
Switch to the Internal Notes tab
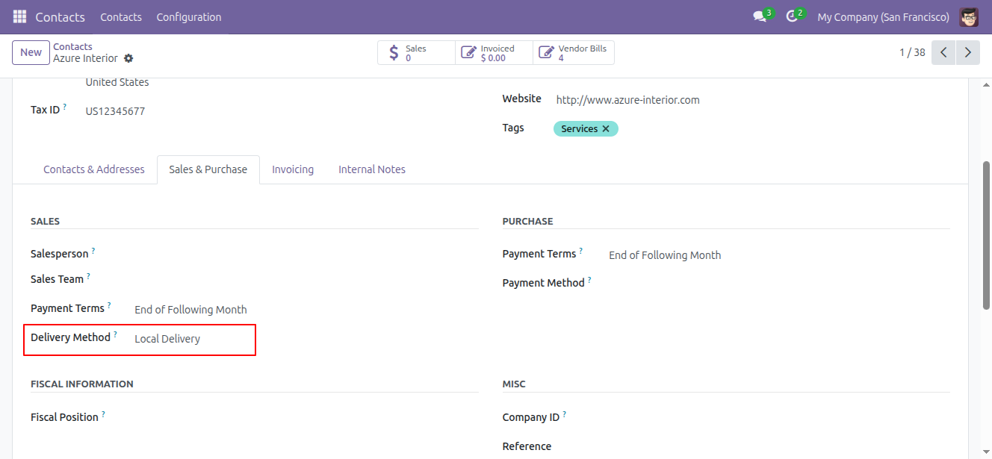371,169
